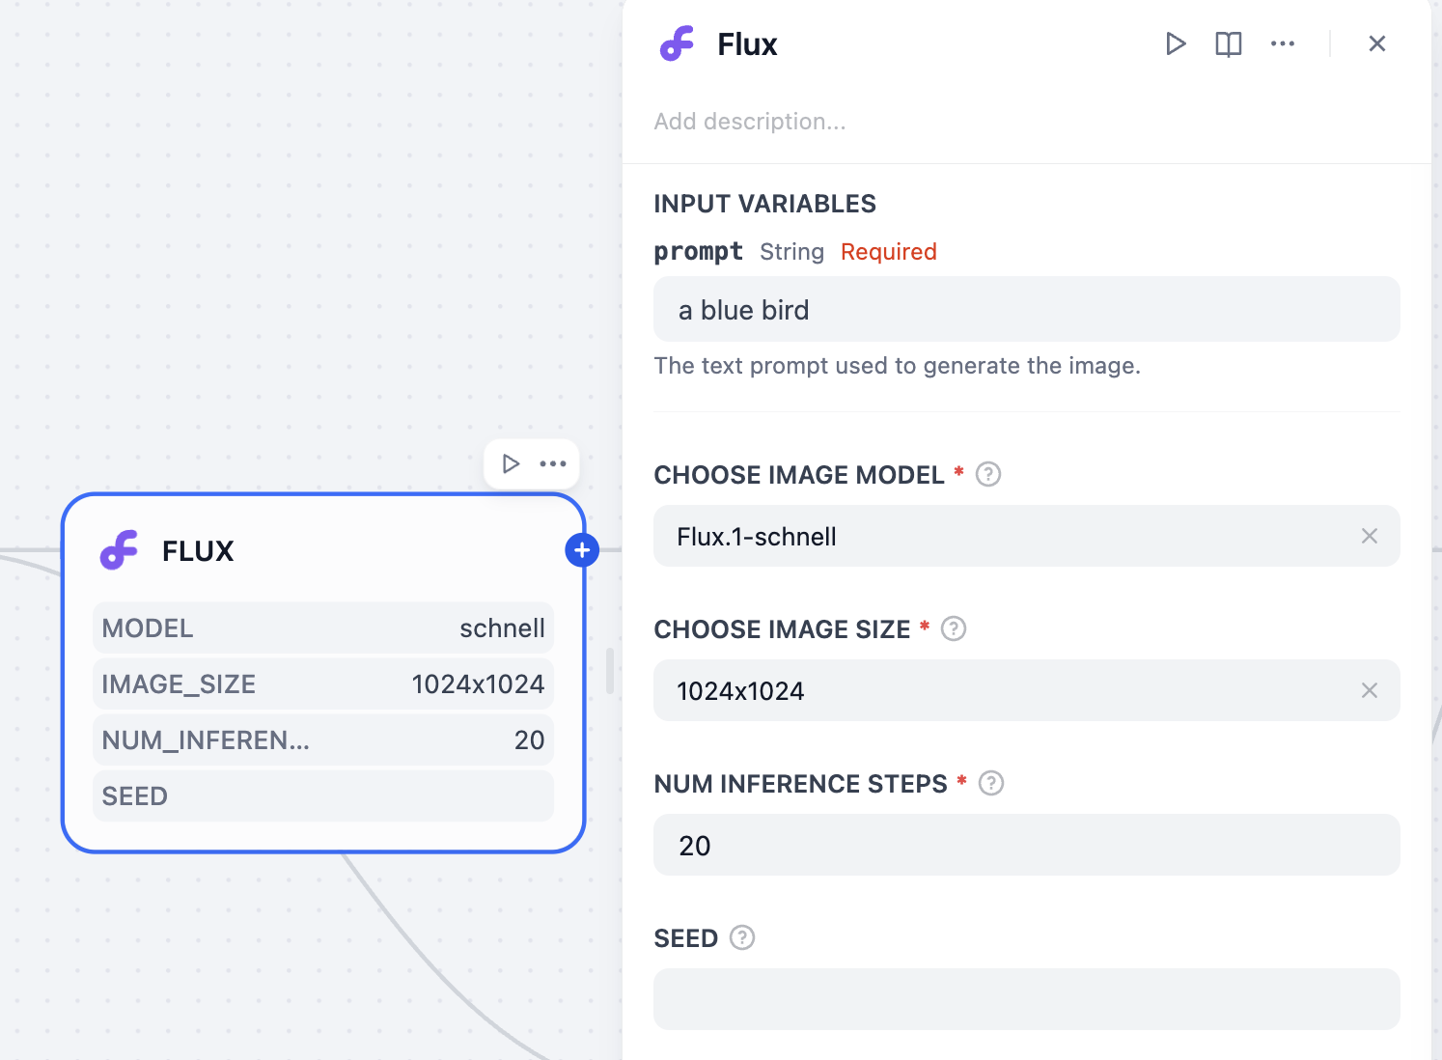Viewport: 1442px width, 1060px height.
Task: Run the FLUX node from canvas toolbar
Action: [511, 463]
